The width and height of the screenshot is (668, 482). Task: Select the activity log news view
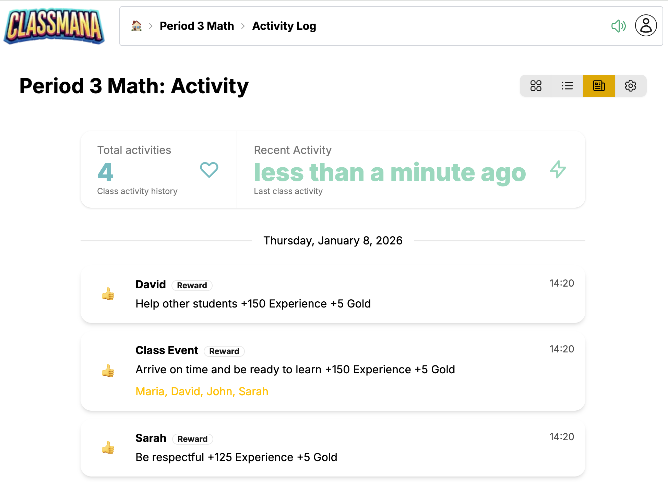coord(599,86)
